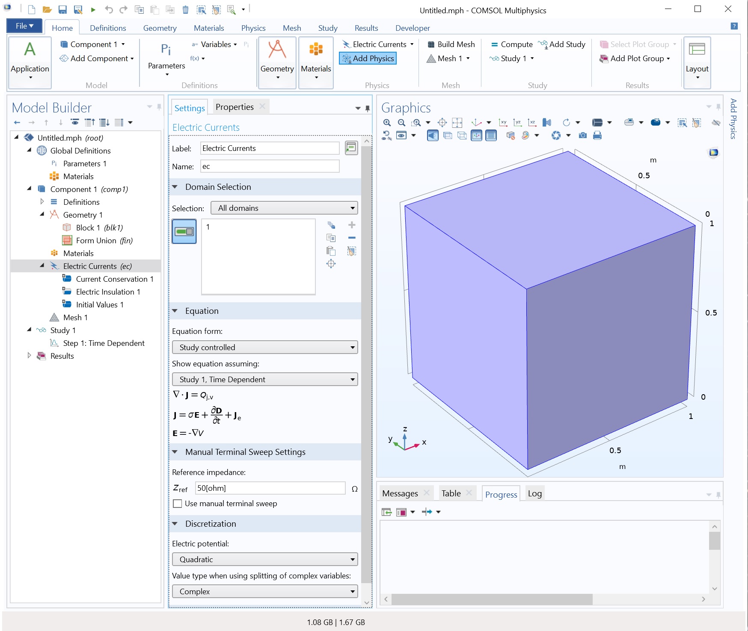
Task: Click the Compute button in Study group
Action: [x=512, y=44]
